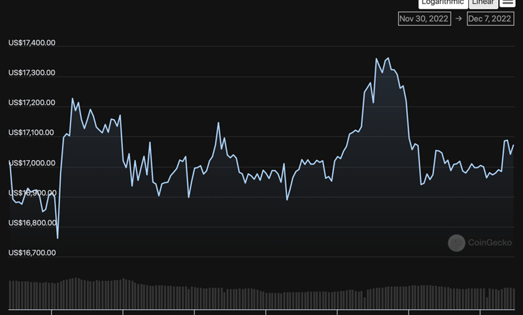
Task: Click the US$17,300.00 axis label
Action: 31,73
